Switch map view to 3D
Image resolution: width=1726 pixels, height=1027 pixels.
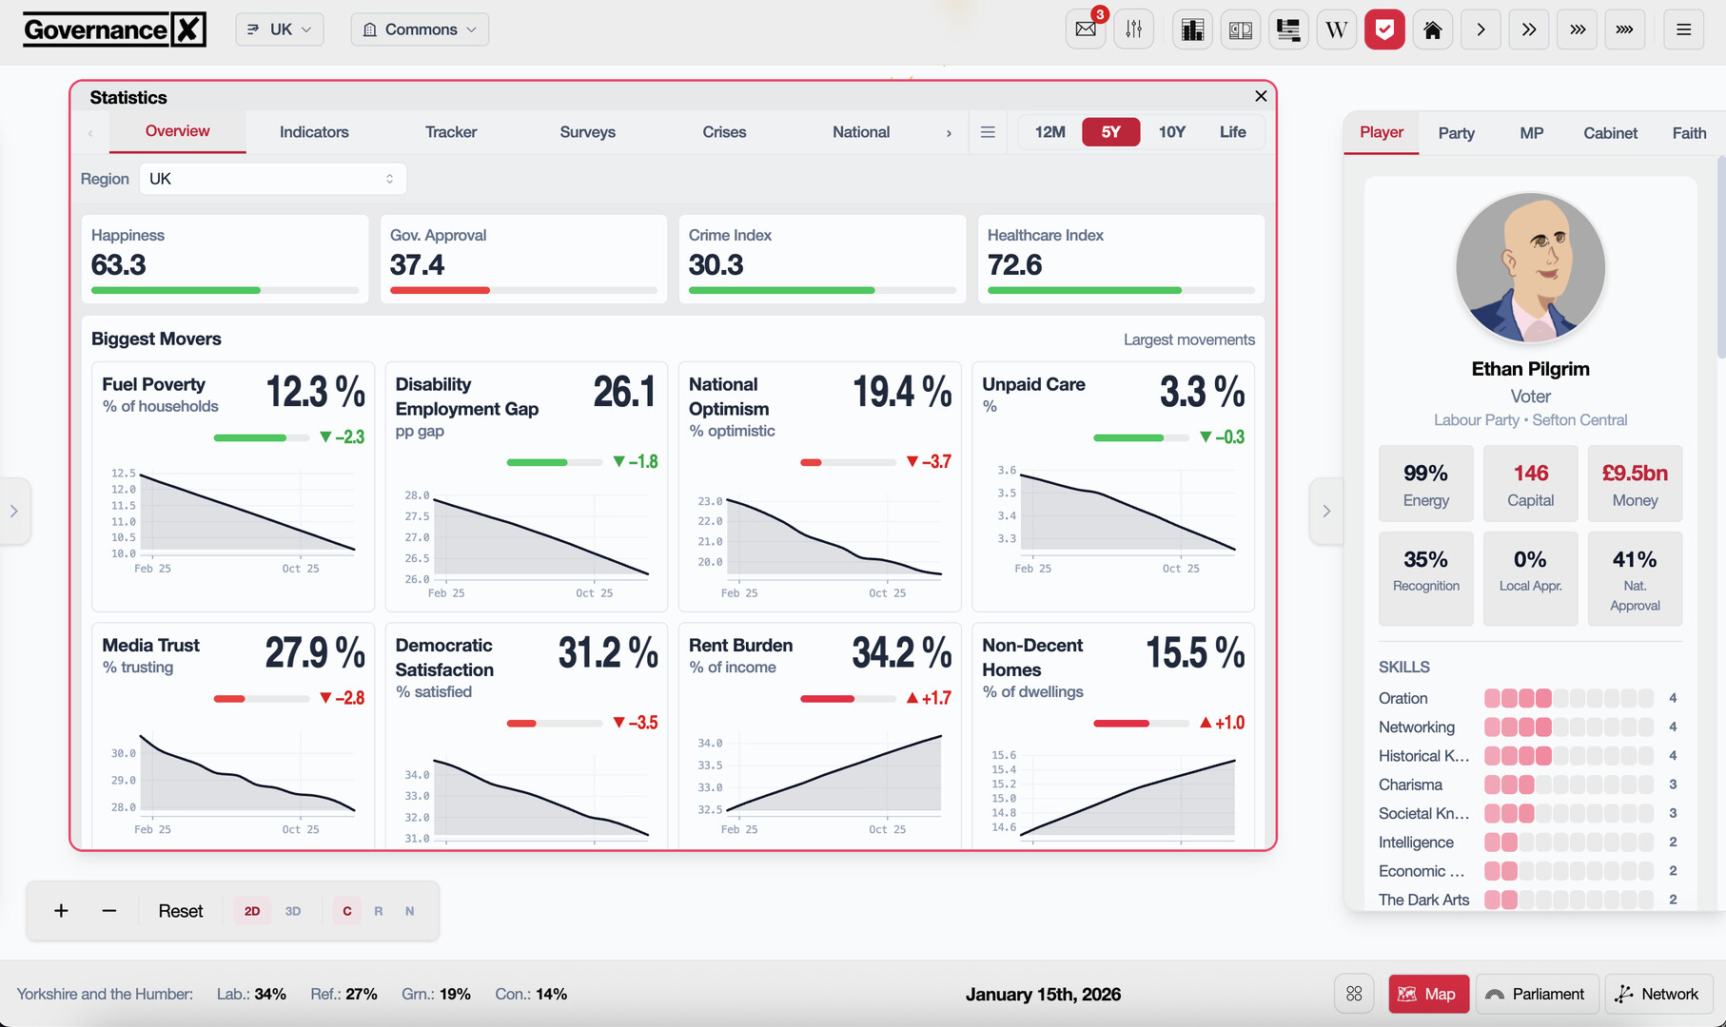pos(293,911)
